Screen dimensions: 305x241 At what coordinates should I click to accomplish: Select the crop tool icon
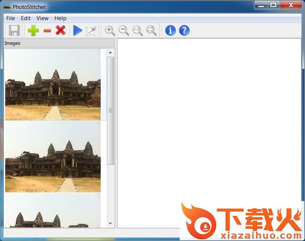(x=91, y=31)
